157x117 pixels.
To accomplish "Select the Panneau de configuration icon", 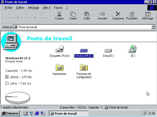I will click(x=84, y=67).
